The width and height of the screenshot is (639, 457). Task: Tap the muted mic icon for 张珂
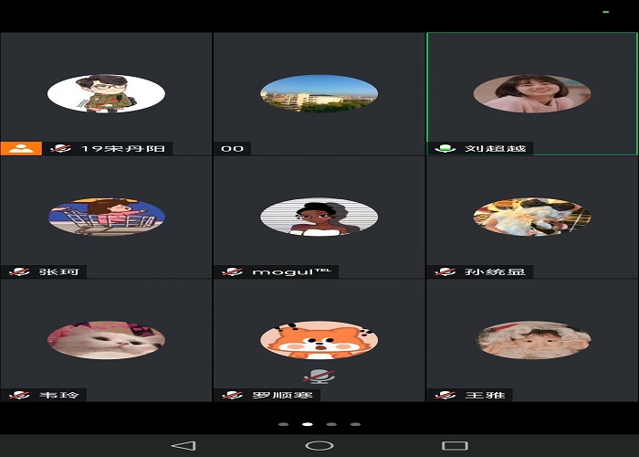point(19,271)
